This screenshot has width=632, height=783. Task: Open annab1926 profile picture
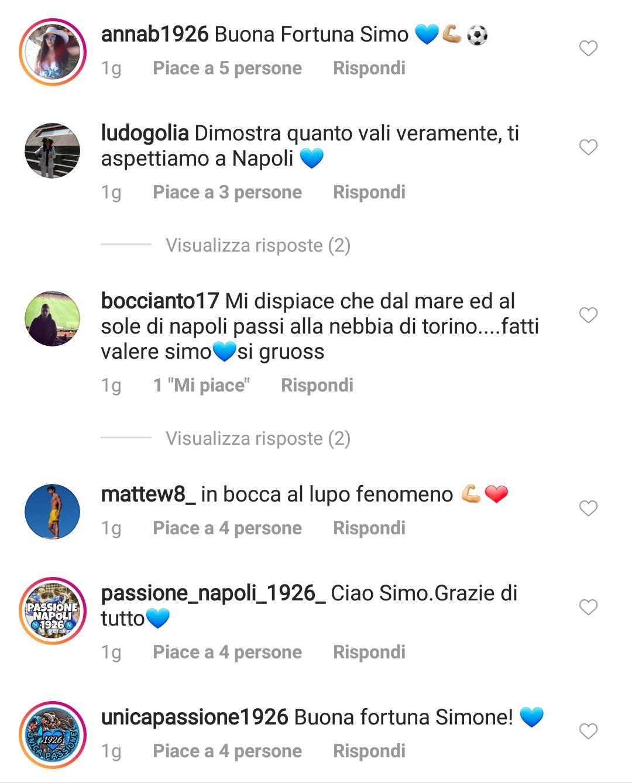pos(53,52)
